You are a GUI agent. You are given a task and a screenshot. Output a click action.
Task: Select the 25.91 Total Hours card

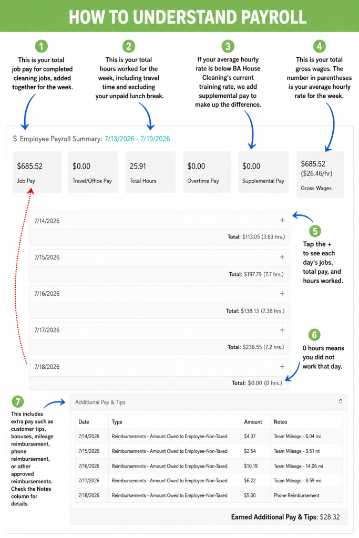150,172
